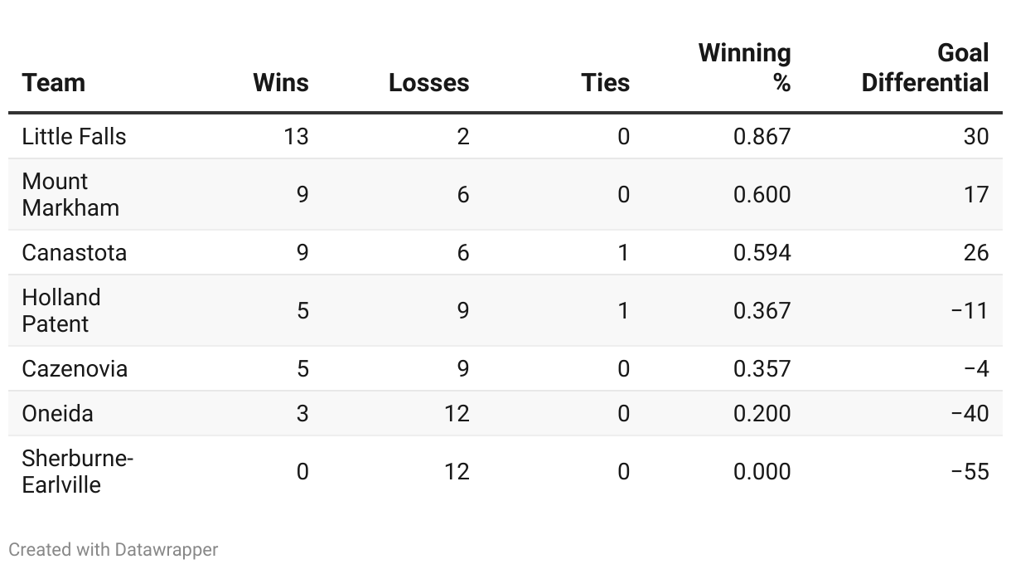Select the Losses column header
Image resolution: width=1011 pixels, height=569 pixels.
pyautogui.click(x=428, y=83)
